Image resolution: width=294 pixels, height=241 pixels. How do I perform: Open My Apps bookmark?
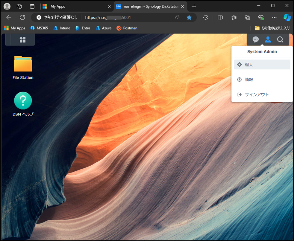click(15, 28)
